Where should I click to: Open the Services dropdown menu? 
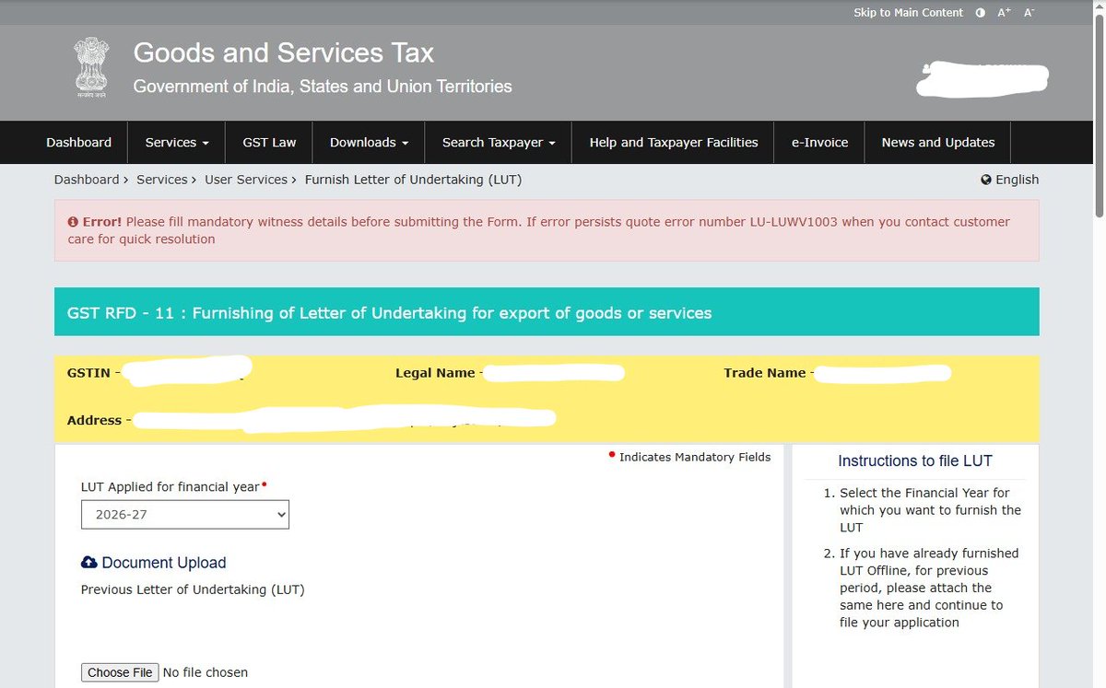(177, 143)
